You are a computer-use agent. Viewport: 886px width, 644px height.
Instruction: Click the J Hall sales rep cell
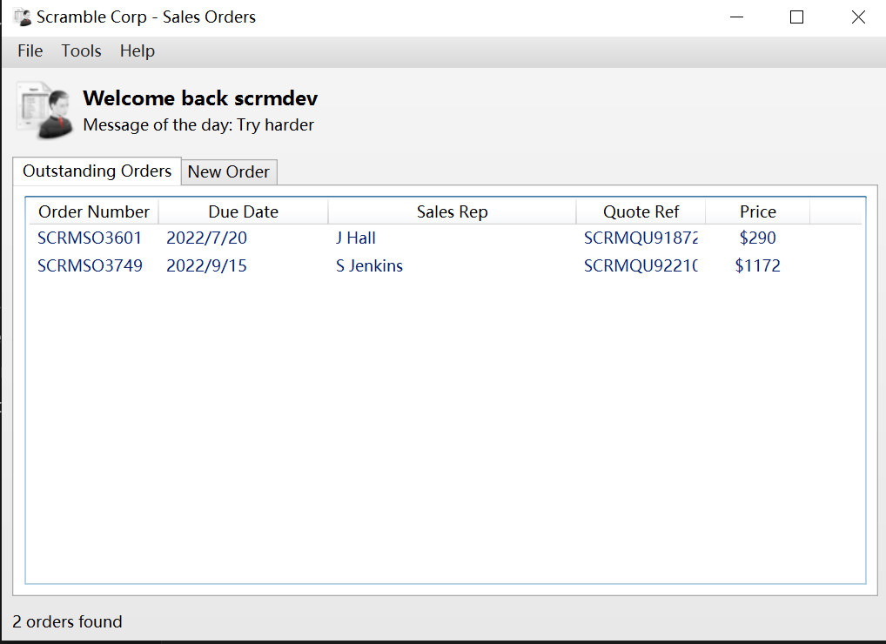pos(355,238)
